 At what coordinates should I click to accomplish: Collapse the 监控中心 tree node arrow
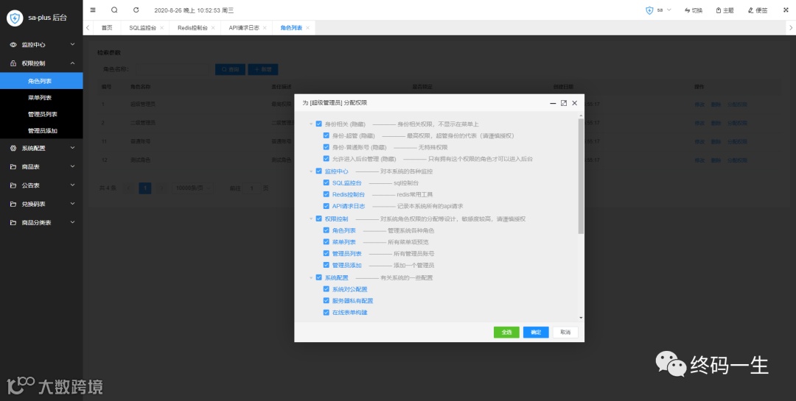311,171
